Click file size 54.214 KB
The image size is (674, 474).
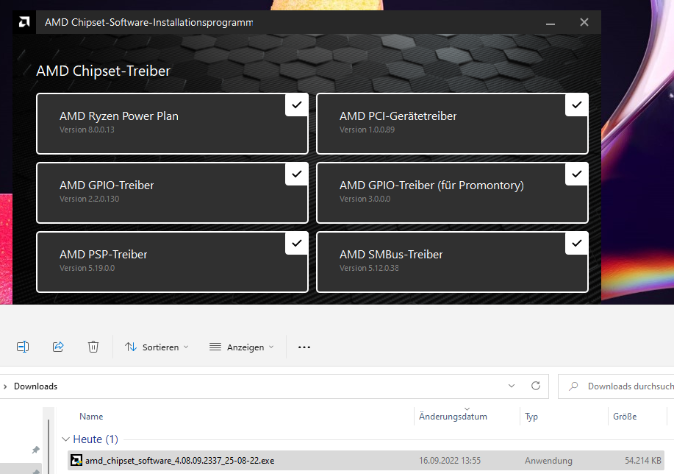click(642, 460)
